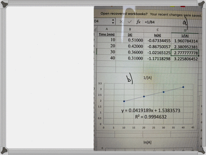Select column A header
Screen dimensions: 206x155
point(106,29)
